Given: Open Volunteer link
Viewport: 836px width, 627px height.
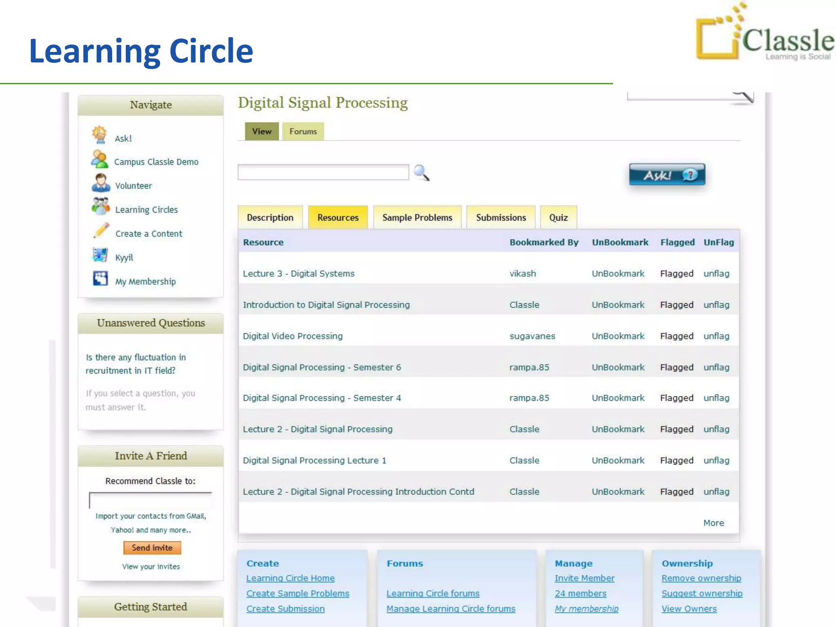Looking at the screenshot, I should [x=133, y=186].
